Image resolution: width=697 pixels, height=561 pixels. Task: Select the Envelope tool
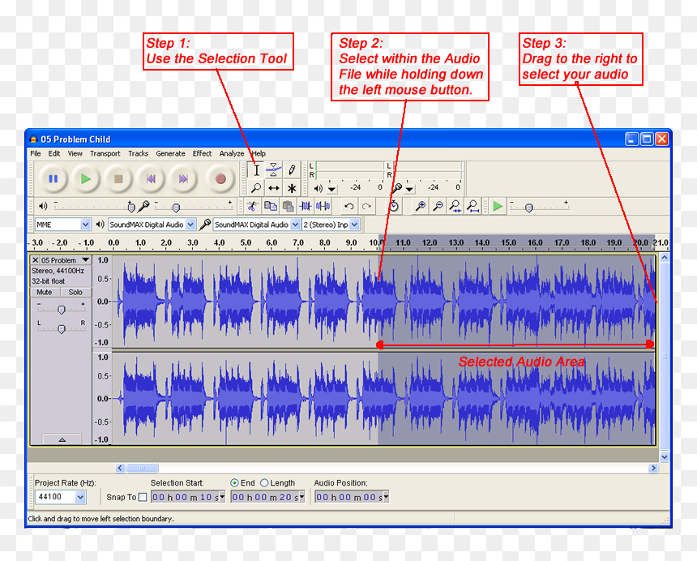[x=274, y=169]
